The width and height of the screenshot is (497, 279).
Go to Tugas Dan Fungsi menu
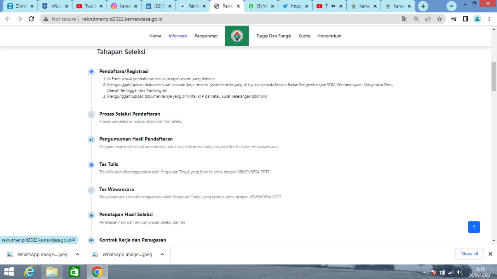click(x=273, y=36)
